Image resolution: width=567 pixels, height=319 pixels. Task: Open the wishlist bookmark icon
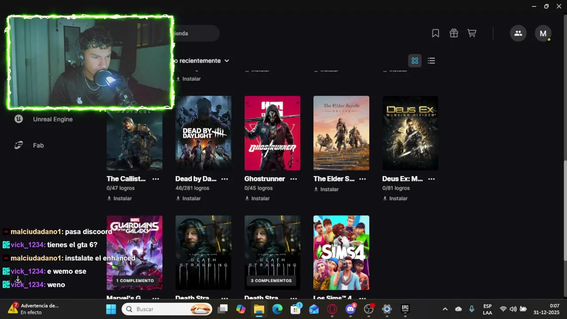click(435, 33)
